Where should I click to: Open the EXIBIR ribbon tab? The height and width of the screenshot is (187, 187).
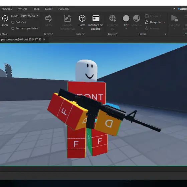tap(49, 9)
